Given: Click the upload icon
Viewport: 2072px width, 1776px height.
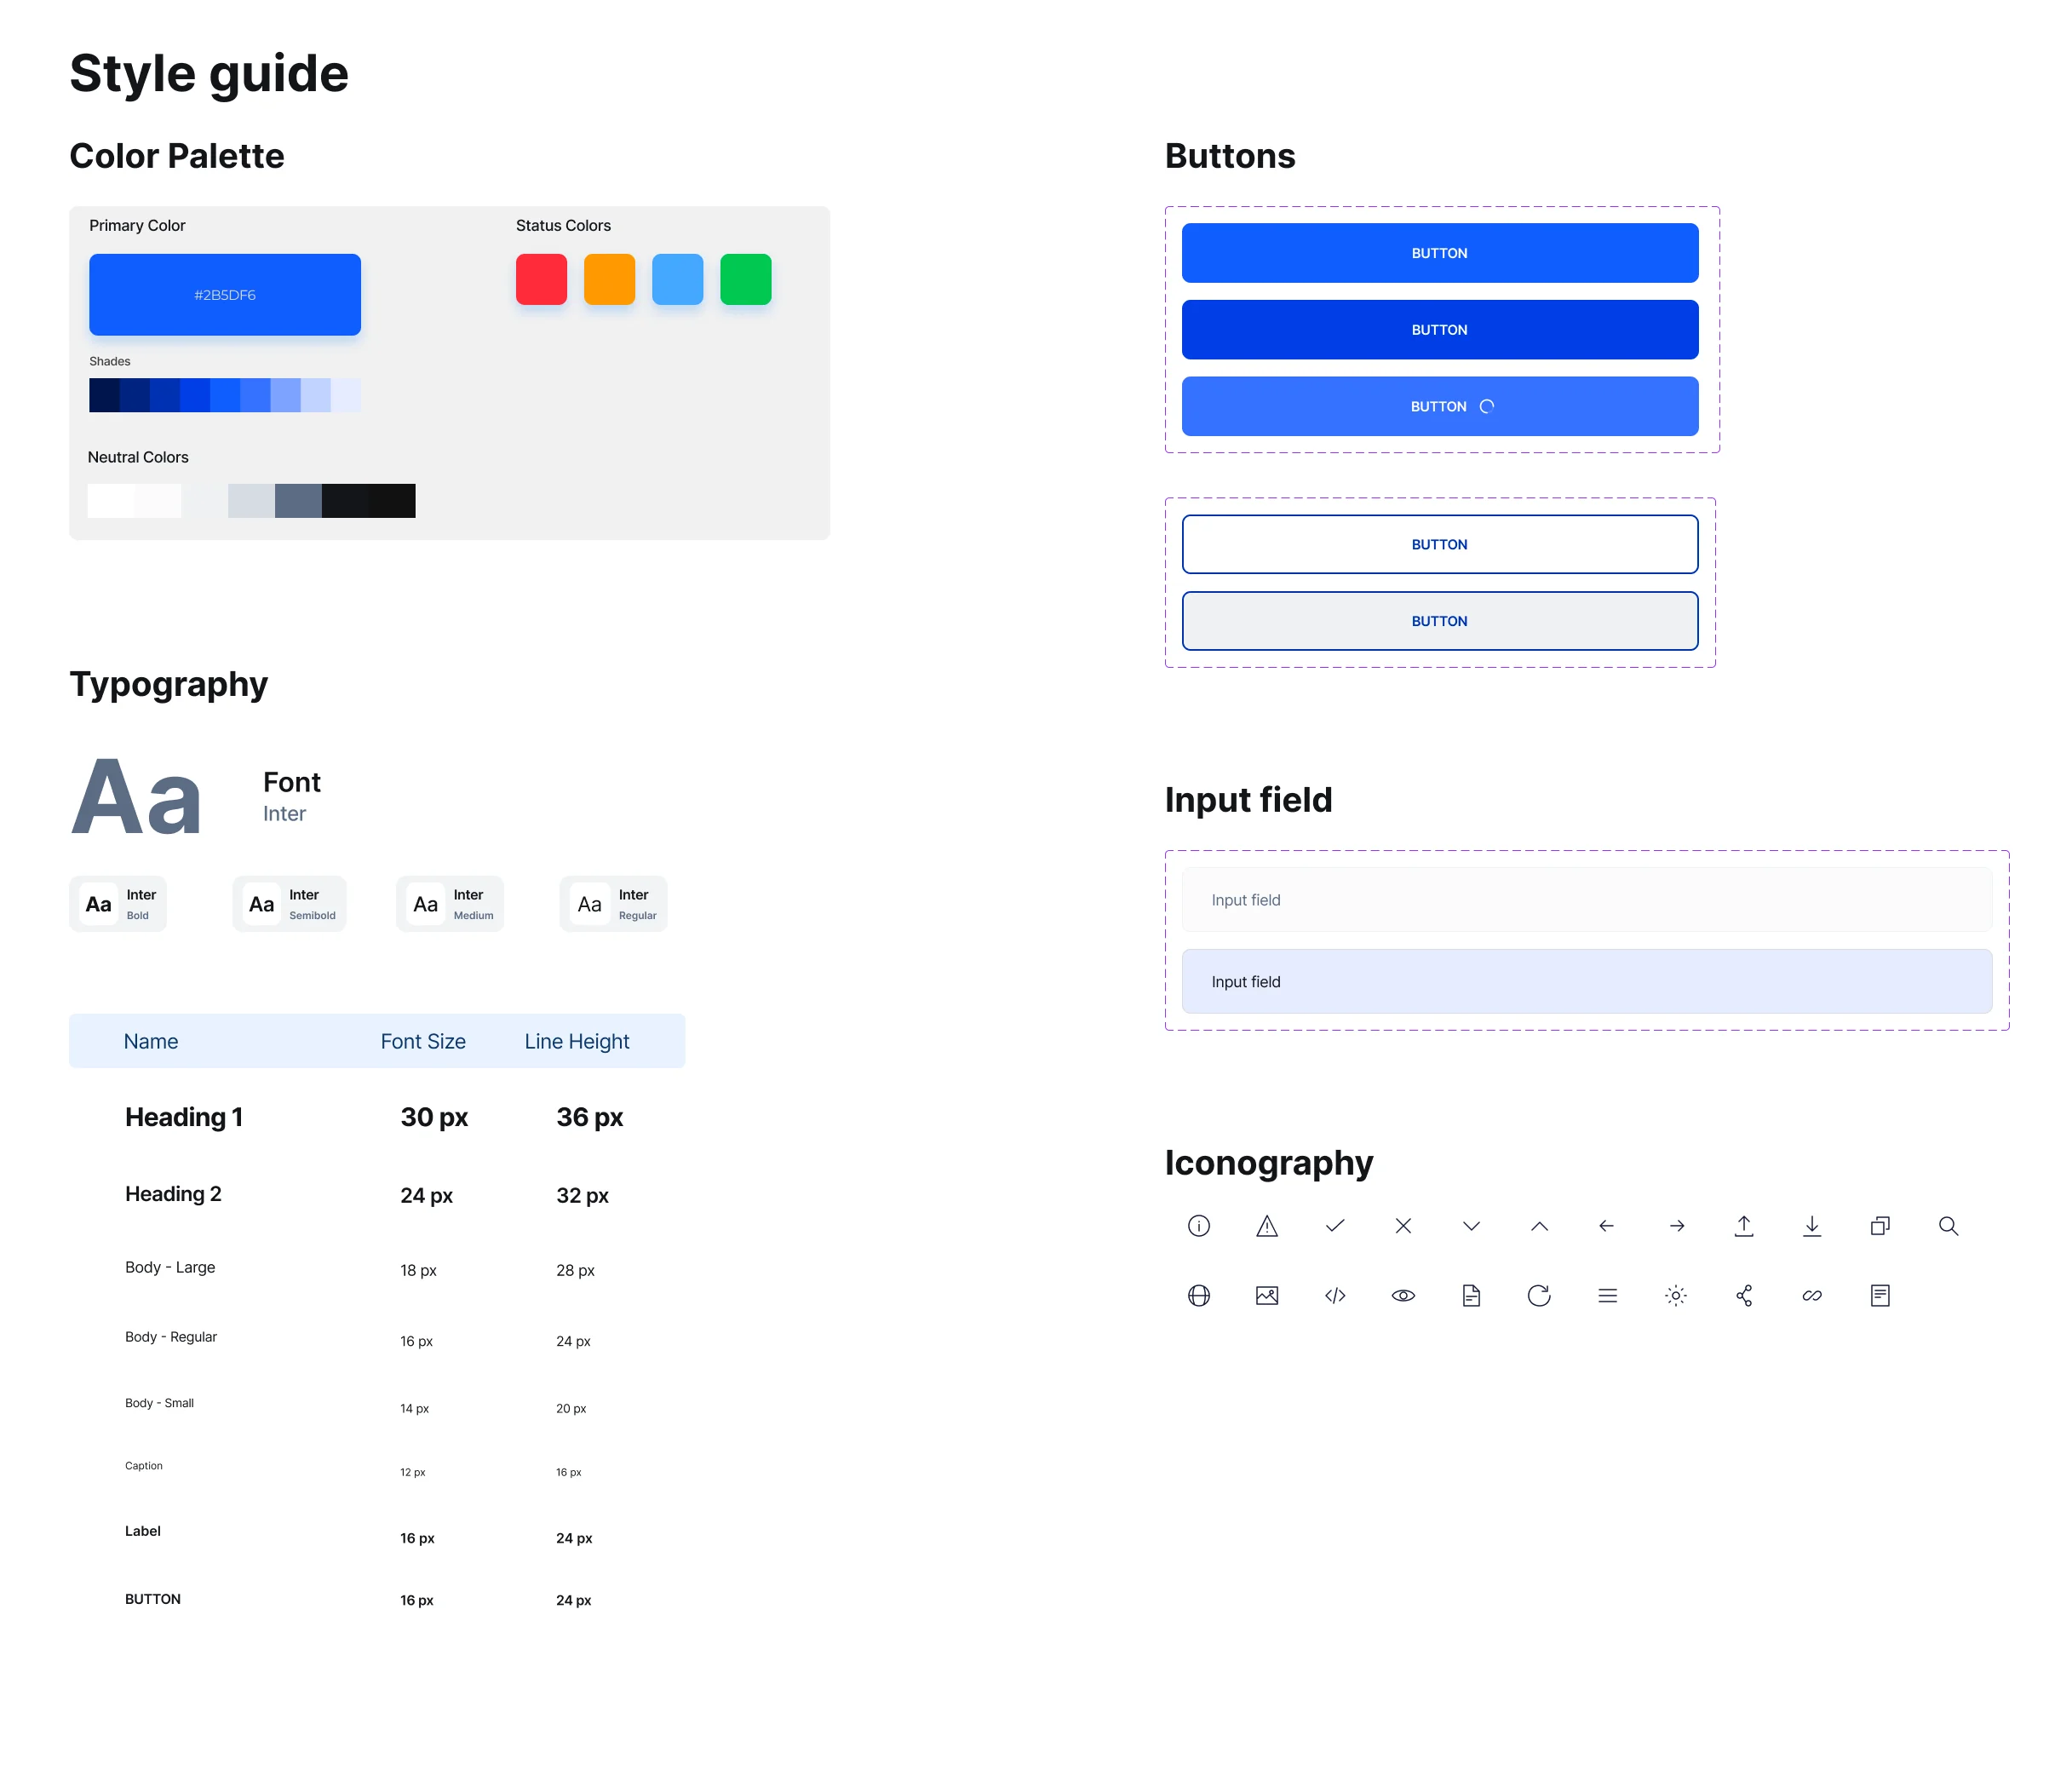Looking at the screenshot, I should pyautogui.click(x=1744, y=1226).
